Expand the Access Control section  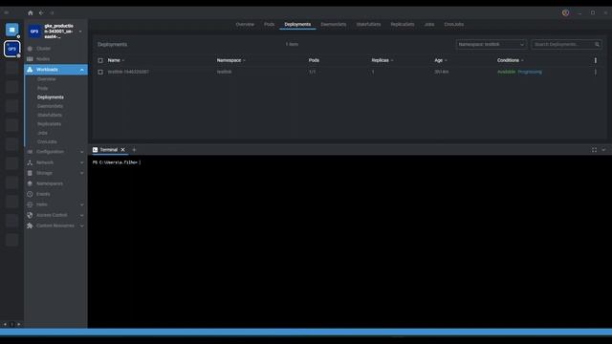pos(82,215)
